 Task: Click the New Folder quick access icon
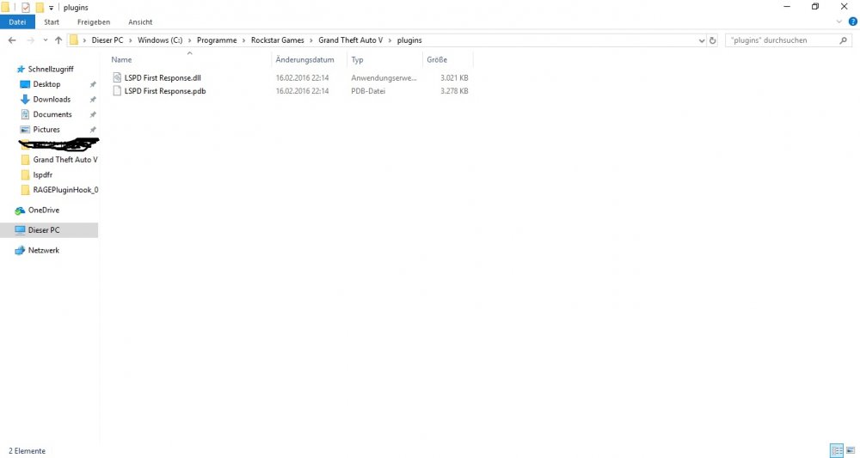(40, 7)
